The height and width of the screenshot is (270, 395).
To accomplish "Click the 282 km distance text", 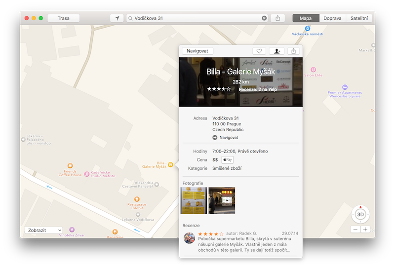I will point(240,82).
